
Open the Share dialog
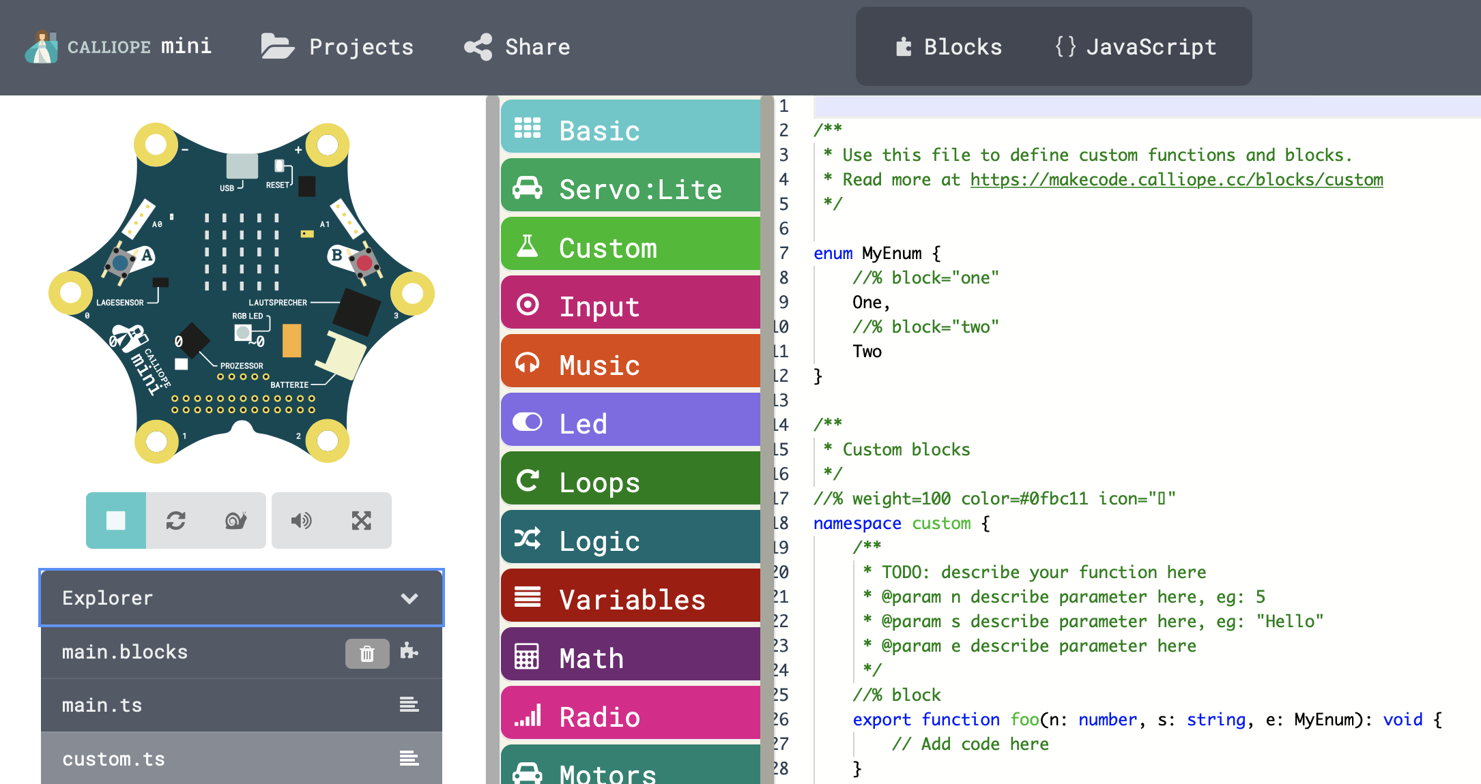[x=517, y=46]
